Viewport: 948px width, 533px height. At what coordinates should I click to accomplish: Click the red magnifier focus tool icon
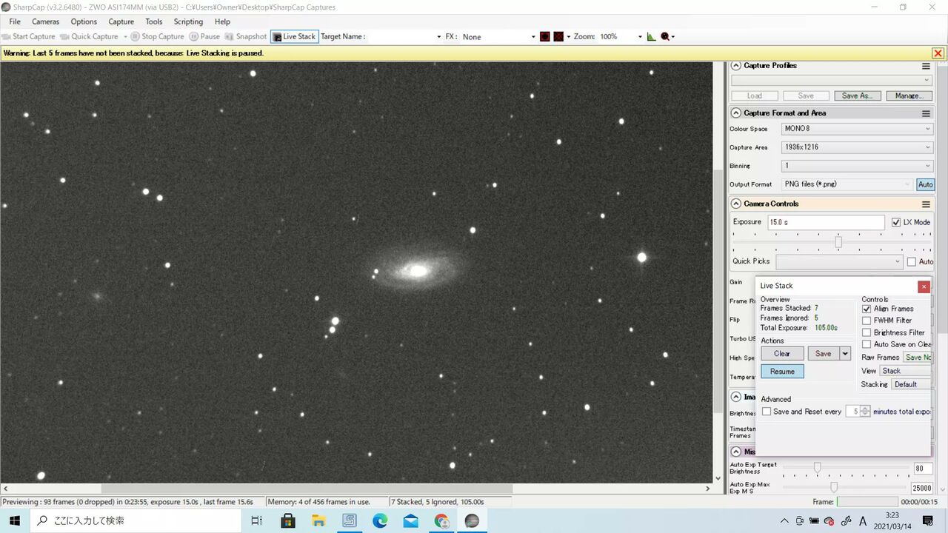666,36
